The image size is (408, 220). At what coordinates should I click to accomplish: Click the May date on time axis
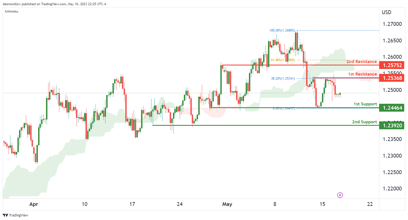tap(227, 204)
